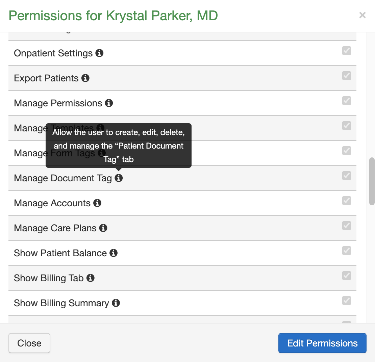Toggle the Manage Care Plans checkbox
Screen dimensions: 375x362
pyautogui.click(x=346, y=226)
